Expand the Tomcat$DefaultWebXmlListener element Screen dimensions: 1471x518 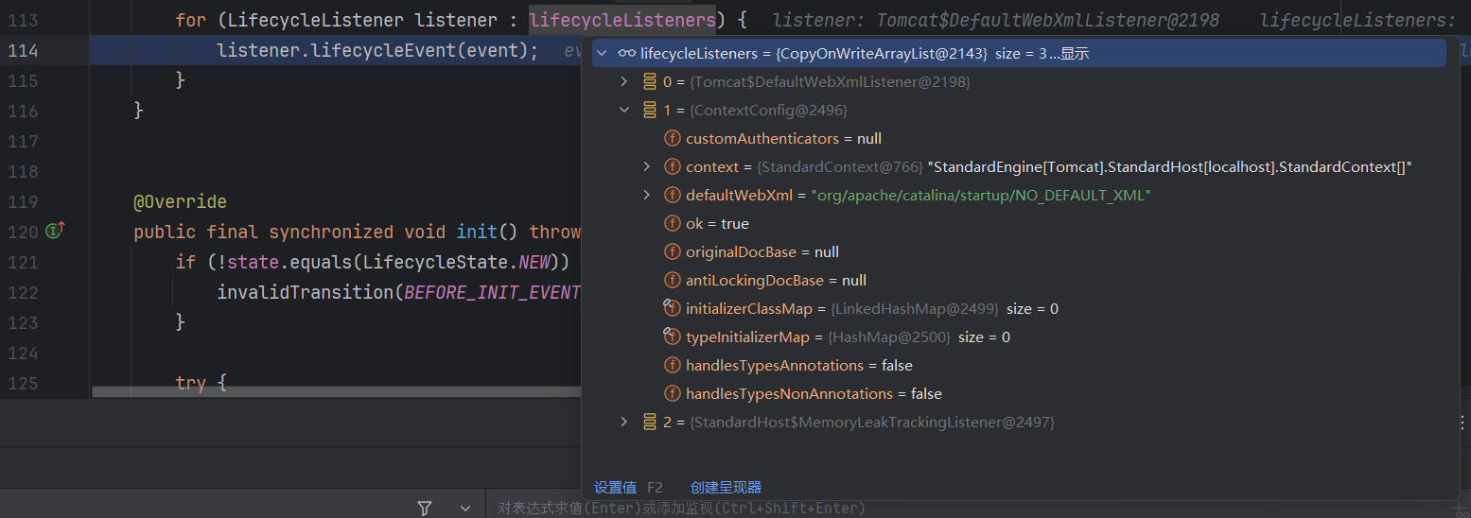pos(624,82)
